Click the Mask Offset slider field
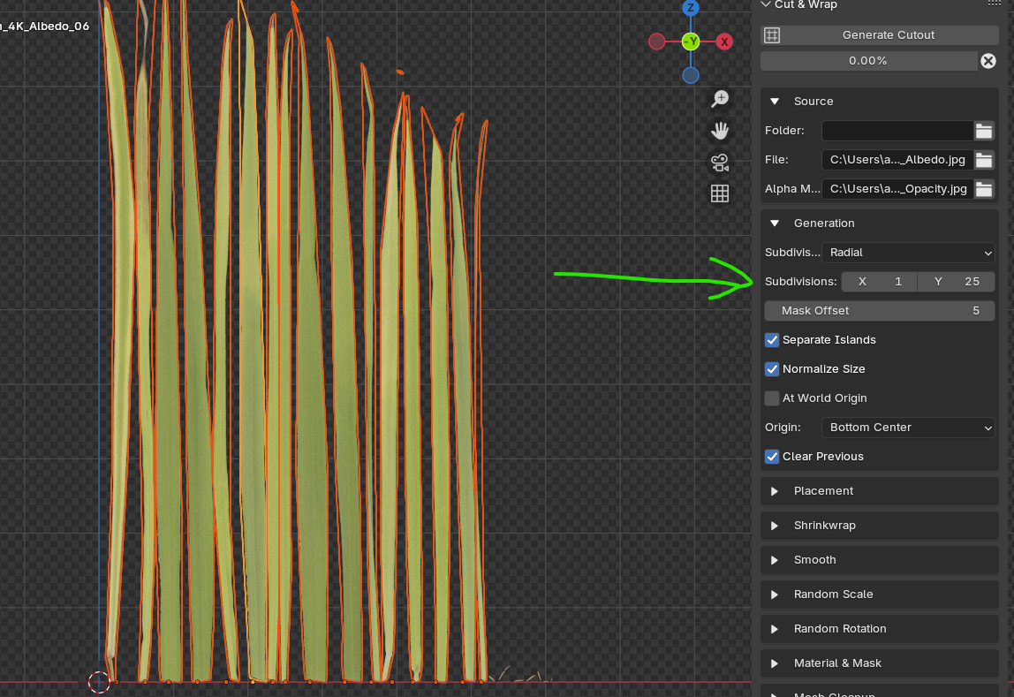This screenshot has width=1014, height=697. pos(880,311)
